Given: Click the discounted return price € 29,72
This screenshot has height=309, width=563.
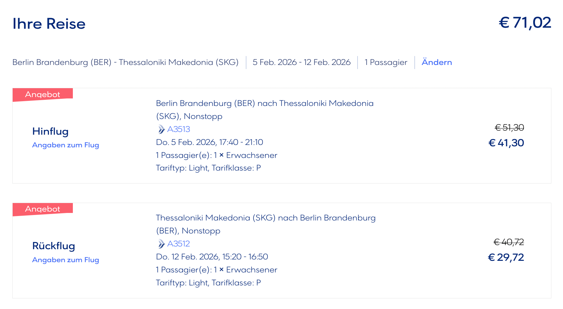Looking at the screenshot, I should click(x=506, y=257).
